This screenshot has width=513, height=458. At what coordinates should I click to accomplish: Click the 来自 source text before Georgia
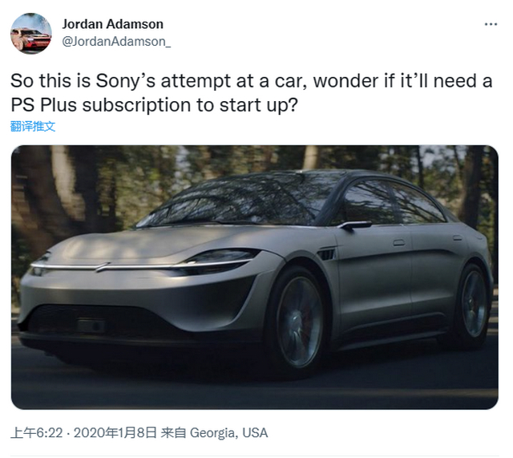coord(173,433)
